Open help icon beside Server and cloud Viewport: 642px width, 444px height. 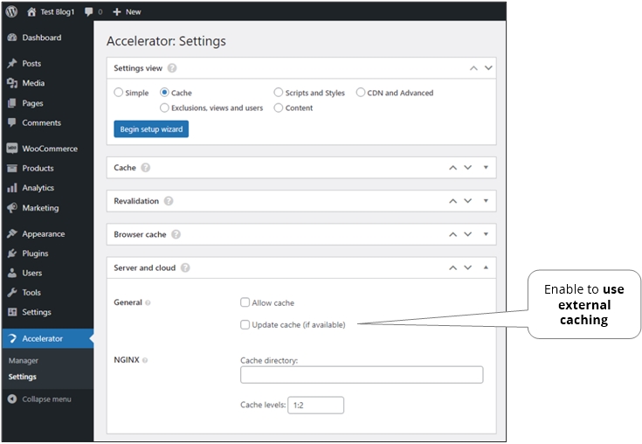click(185, 267)
